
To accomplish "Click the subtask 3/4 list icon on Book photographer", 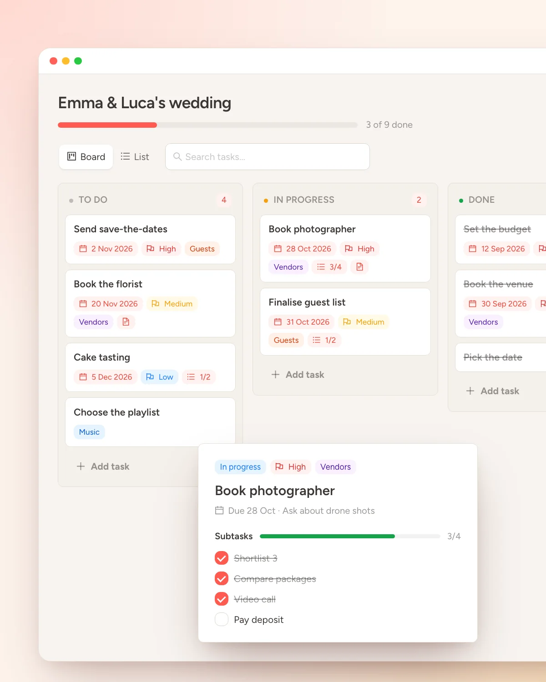I will point(321,267).
